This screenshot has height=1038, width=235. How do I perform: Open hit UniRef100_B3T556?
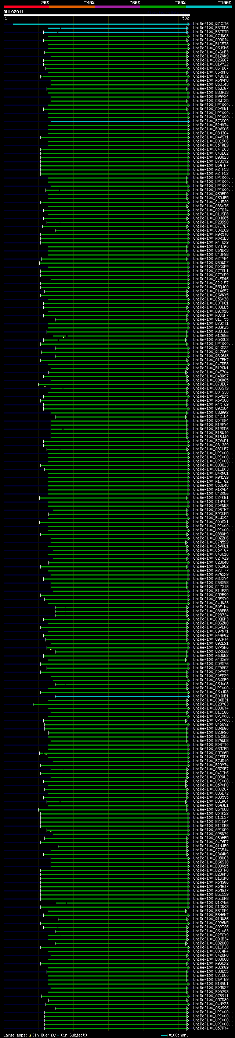(211, 28)
